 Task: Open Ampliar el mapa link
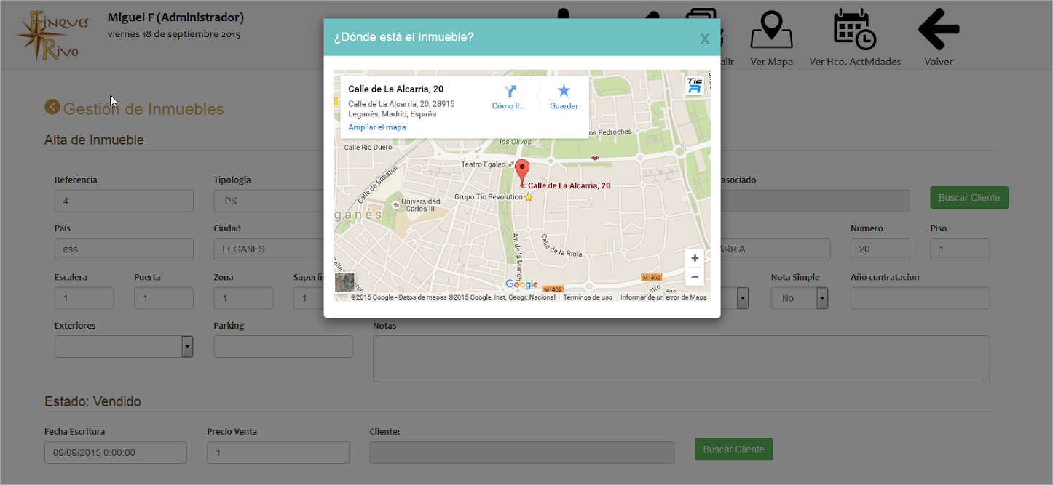point(376,127)
